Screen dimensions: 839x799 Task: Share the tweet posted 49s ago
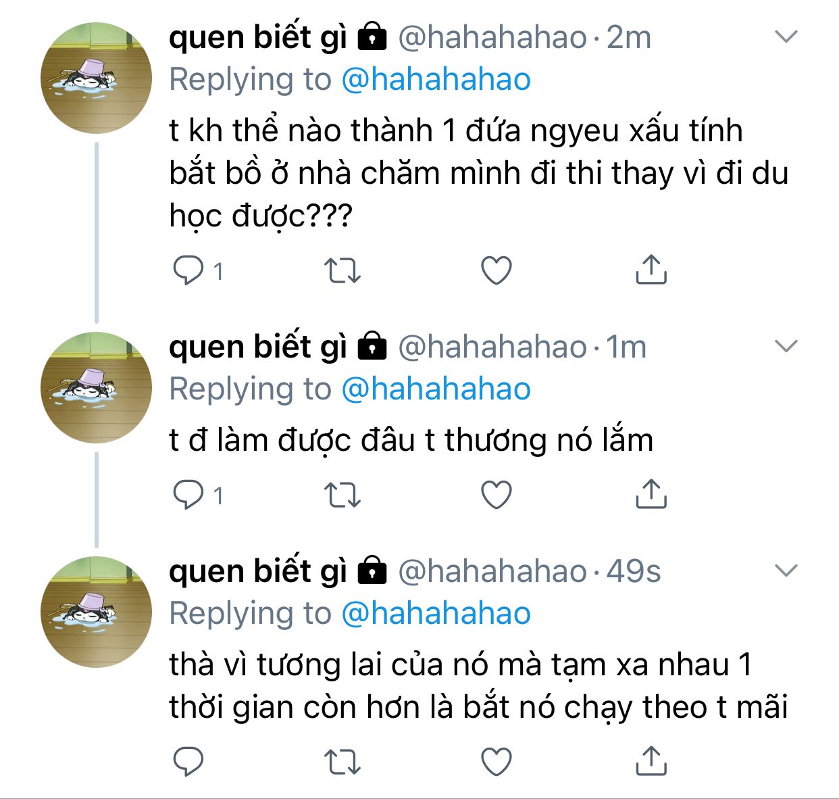coord(651,760)
